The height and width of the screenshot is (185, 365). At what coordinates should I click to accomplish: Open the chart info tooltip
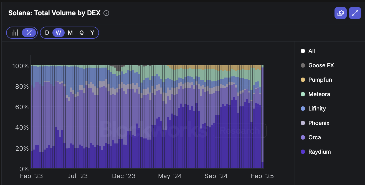tap(106, 13)
